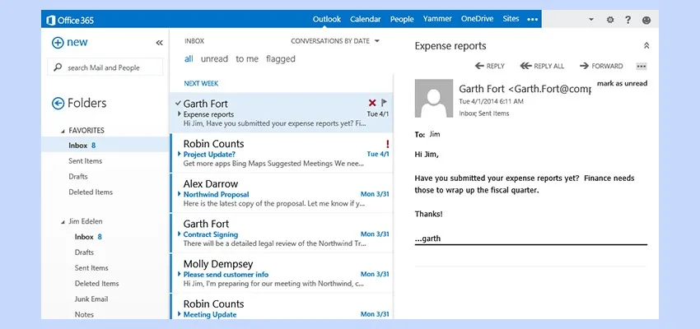700x329 pixels.
Task: Filter inbox by unread
Action: click(214, 59)
